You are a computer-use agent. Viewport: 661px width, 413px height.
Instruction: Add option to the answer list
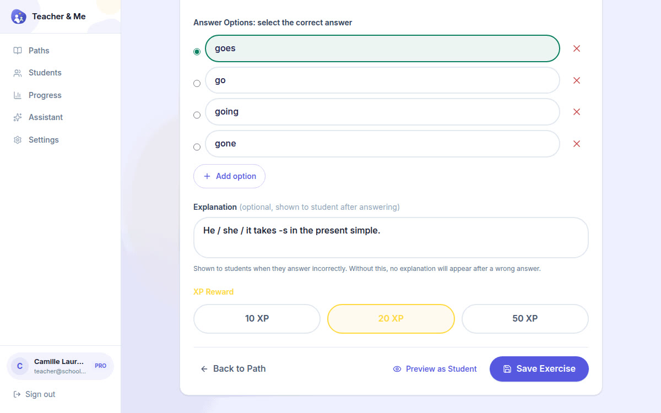(x=229, y=176)
